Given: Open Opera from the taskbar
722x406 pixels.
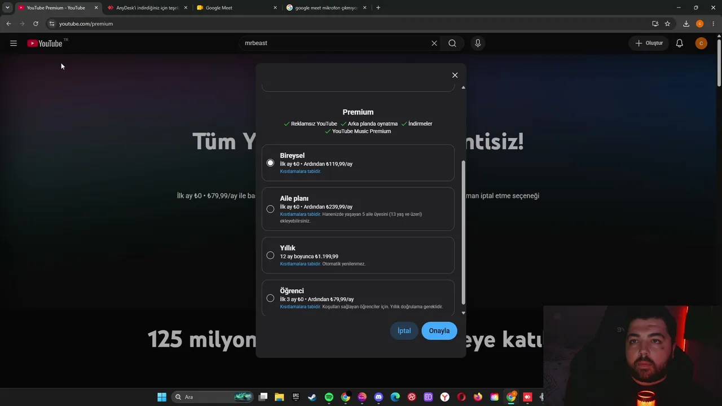Looking at the screenshot, I should pyautogui.click(x=461, y=397).
